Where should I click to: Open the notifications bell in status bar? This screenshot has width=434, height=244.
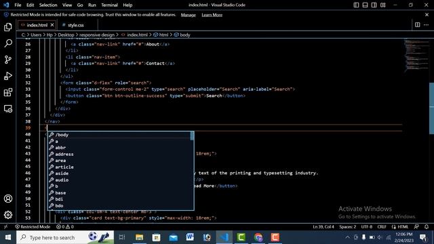pyautogui.click(x=427, y=226)
